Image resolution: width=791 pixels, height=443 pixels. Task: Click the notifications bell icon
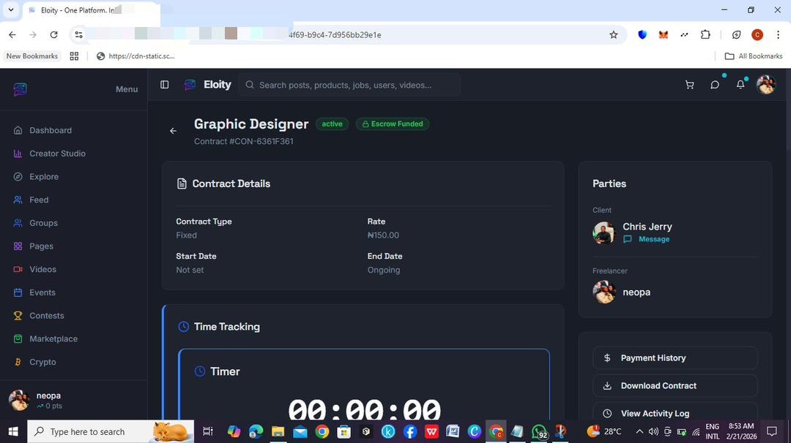(x=740, y=85)
